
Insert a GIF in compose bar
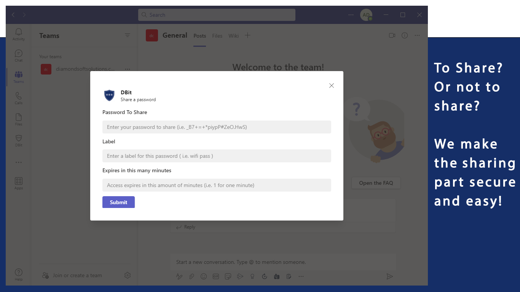[216, 276]
